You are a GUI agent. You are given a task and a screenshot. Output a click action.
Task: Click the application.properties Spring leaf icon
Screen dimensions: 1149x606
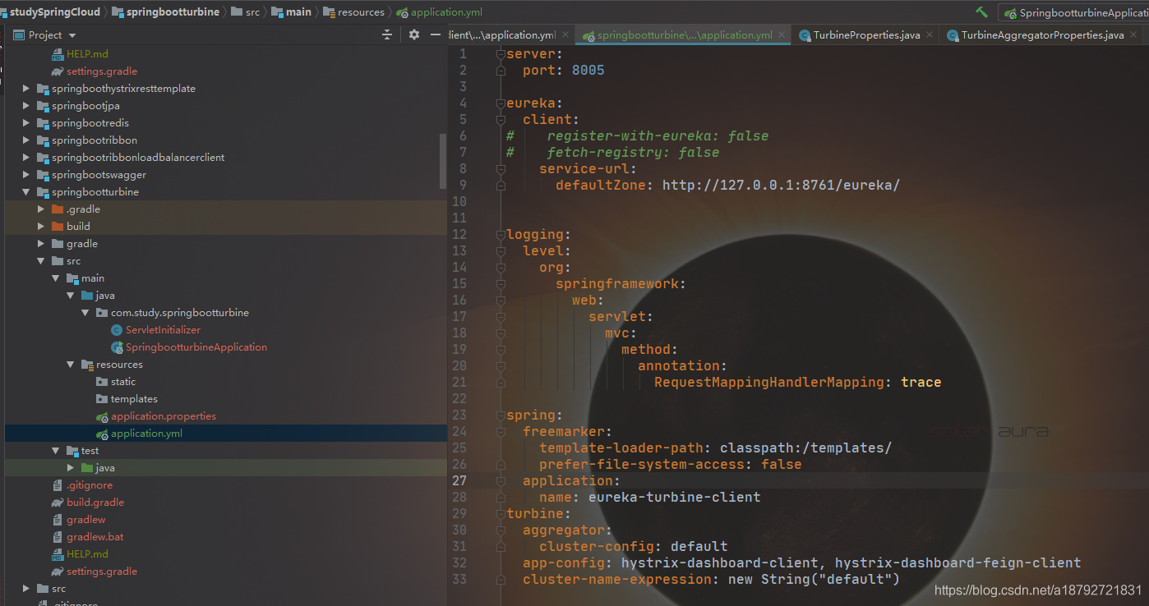(102, 416)
